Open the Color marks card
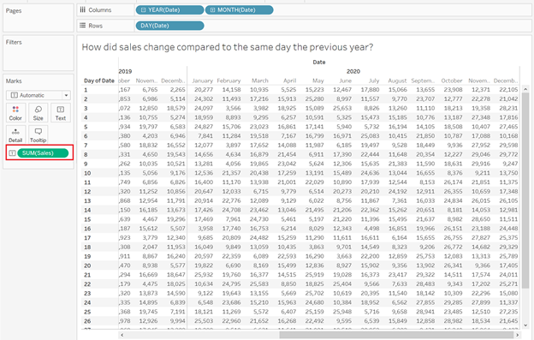The width and height of the screenshot is (534, 340). pyautogui.click(x=15, y=113)
